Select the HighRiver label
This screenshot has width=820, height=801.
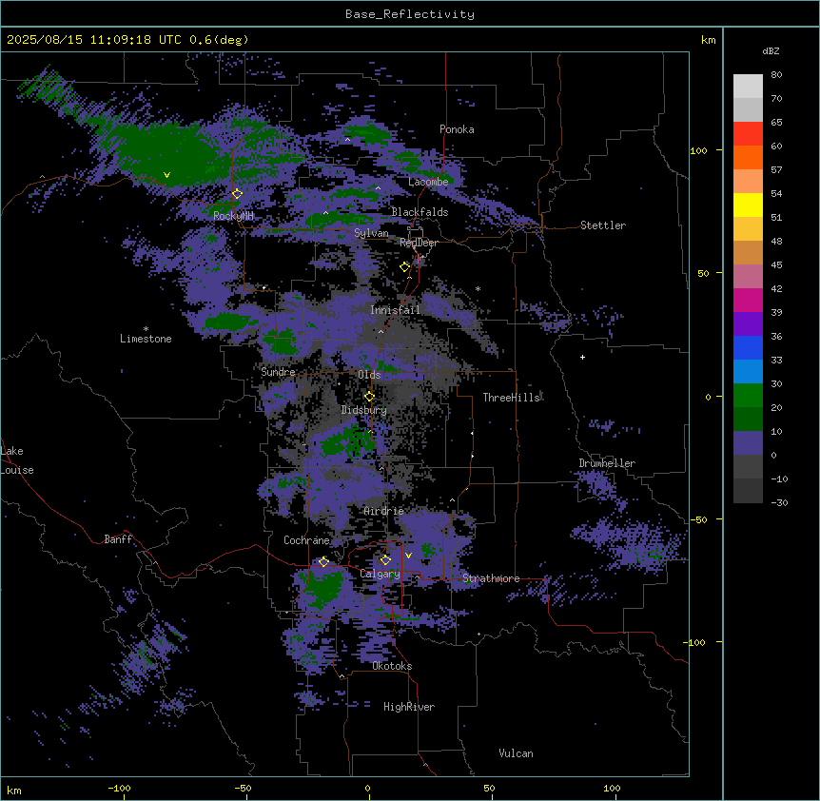pyautogui.click(x=409, y=707)
